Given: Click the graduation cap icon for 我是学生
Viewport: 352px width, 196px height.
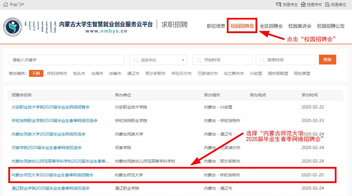Looking at the screenshot, I should pos(278,5).
